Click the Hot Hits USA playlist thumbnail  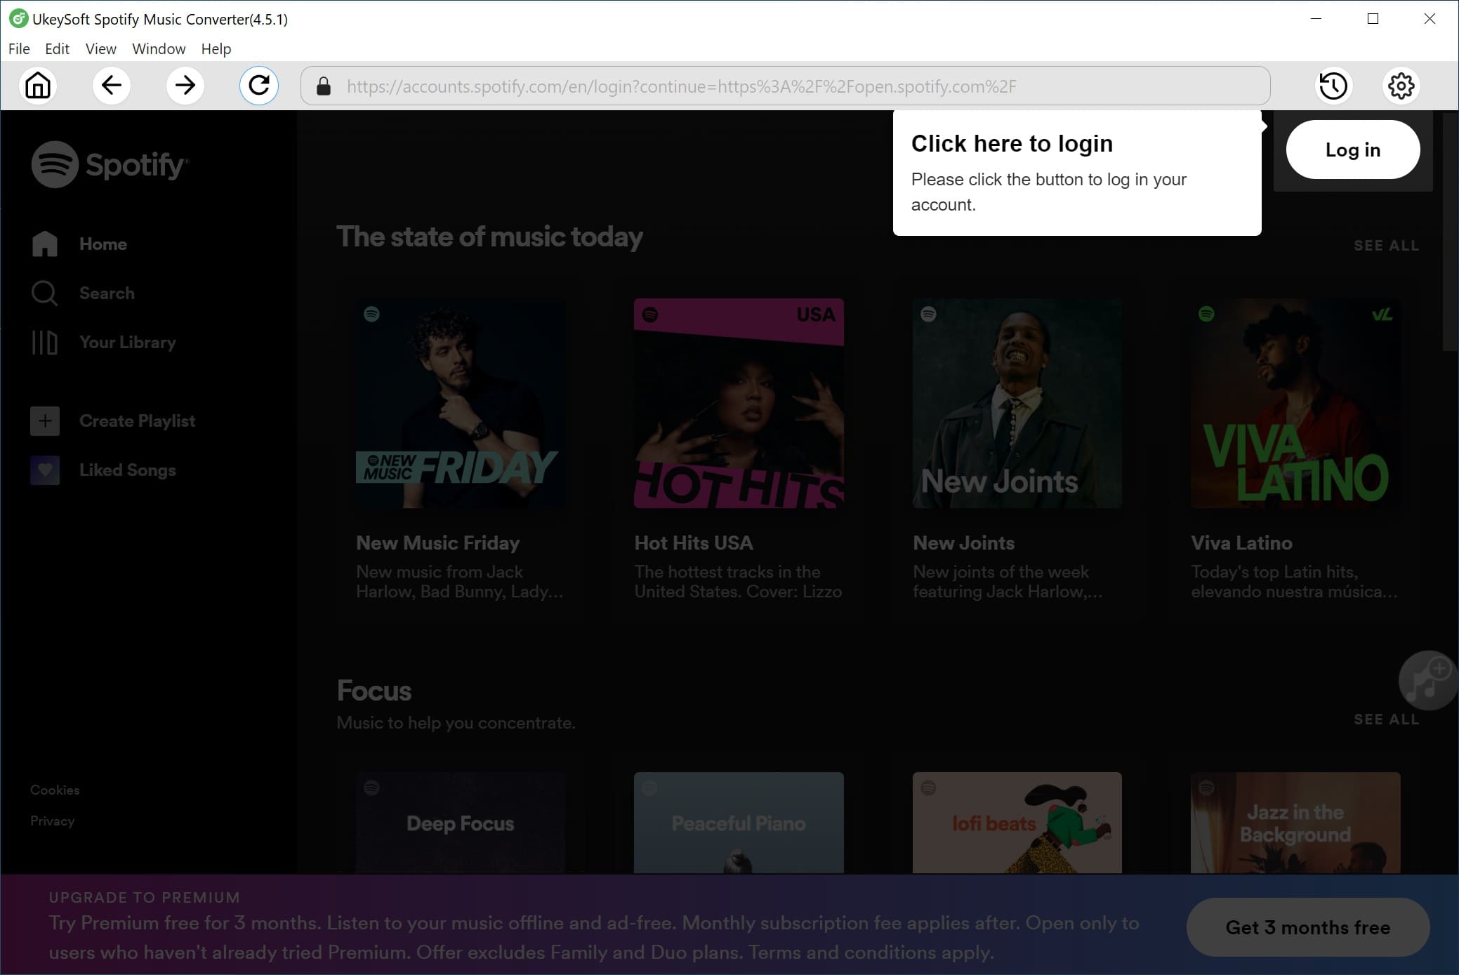[x=739, y=404]
